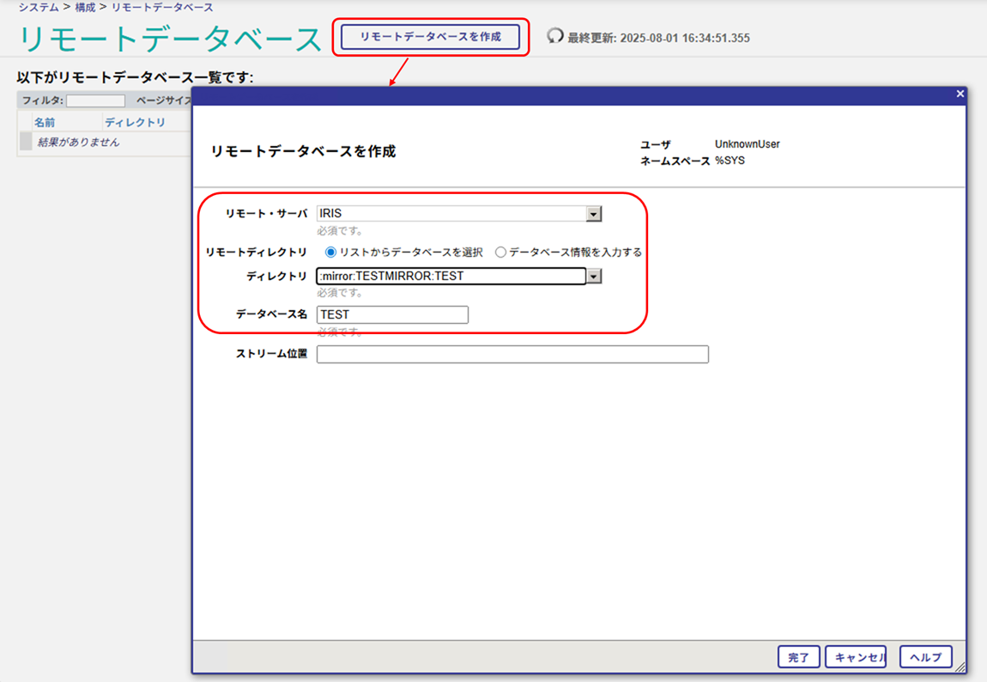Select リストからデータベースを選択 radio button
This screenshot has height=682, width=987.
tap(330, 253)
